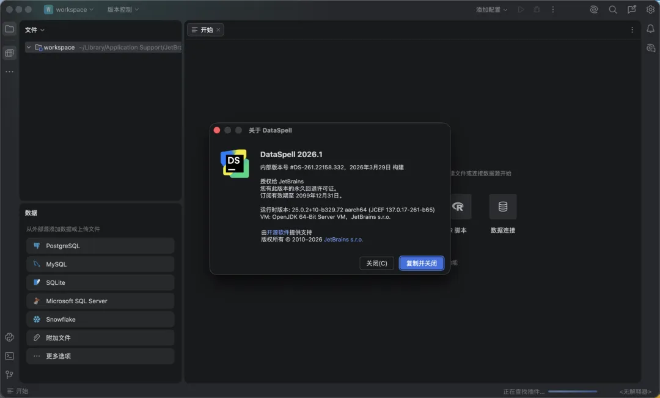The width and height of the screenshot is (660, 398).
Task: Collapse the workspace tree node
Action: tap(29, 48)
